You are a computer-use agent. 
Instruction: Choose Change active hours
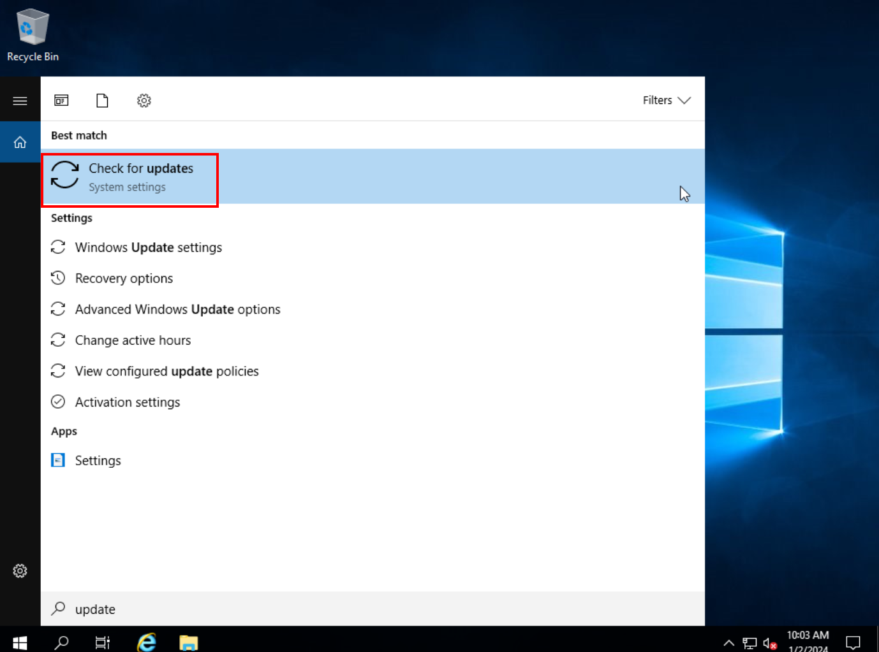pyautogui.click(x=133, y=340)
